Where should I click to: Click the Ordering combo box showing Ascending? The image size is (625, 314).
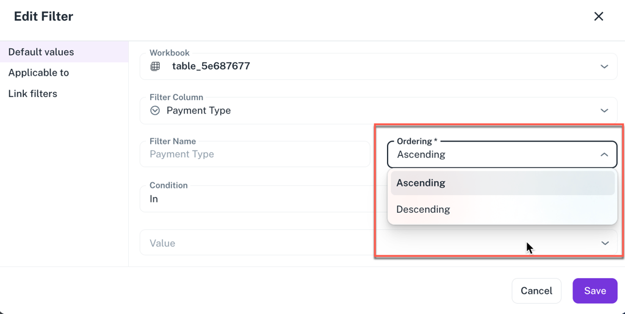(x=488, y=155)
